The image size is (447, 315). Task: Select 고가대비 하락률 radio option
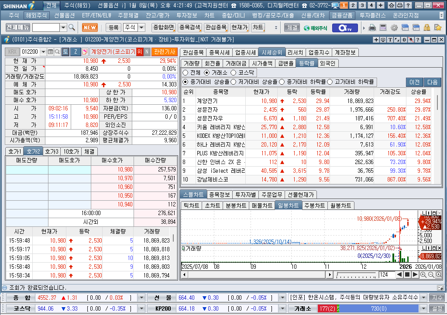(x=330, y=82)
